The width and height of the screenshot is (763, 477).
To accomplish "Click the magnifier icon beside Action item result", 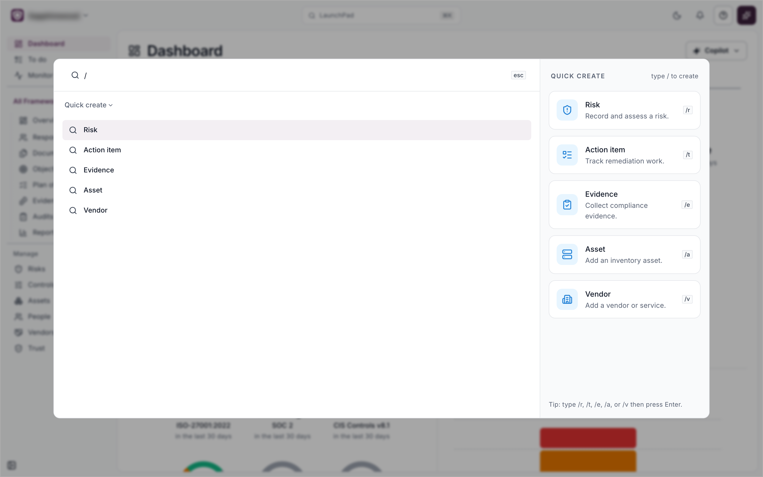I will (73, 150).
